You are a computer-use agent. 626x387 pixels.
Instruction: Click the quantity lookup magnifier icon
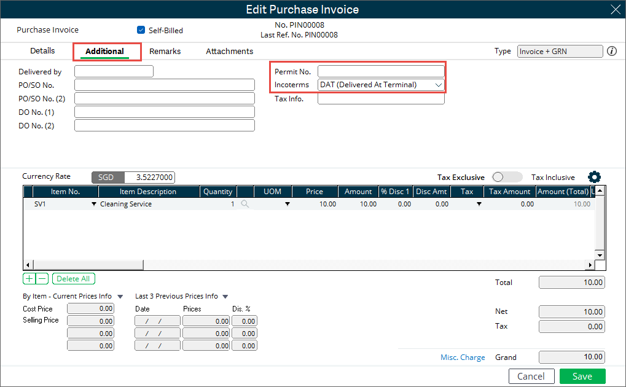[x=245, y=204]
